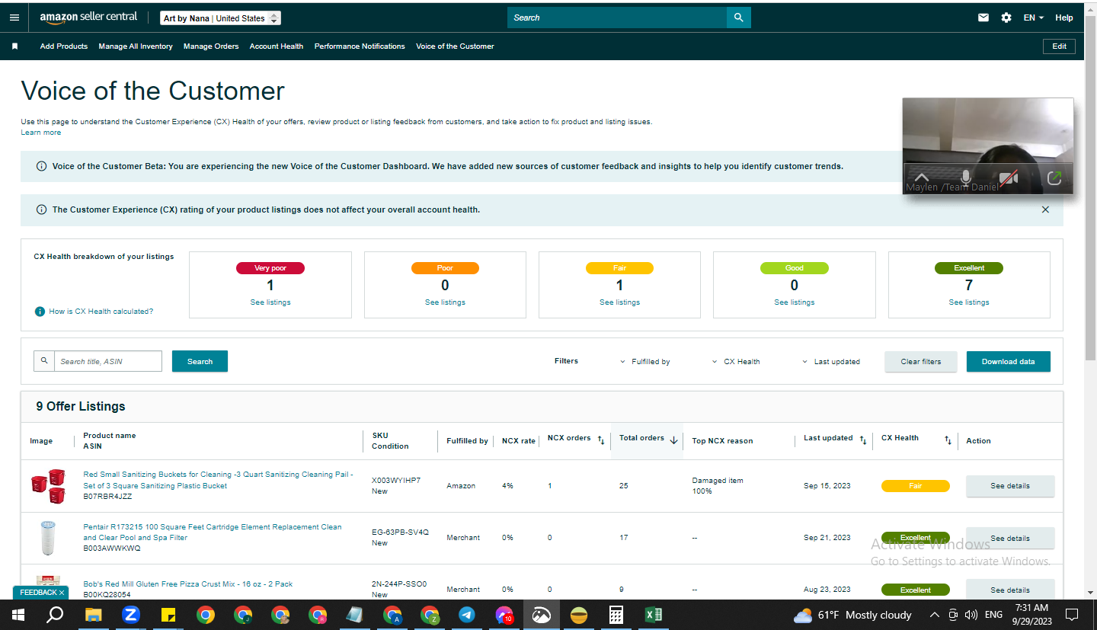
Task: Open the Help link
Action: click(1064, 18)
